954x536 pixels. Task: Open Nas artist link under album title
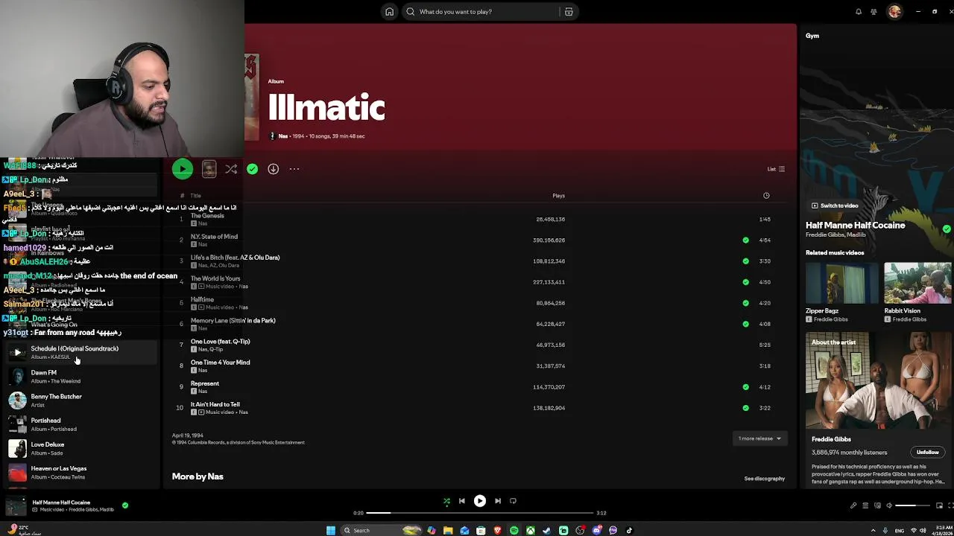point(282,136)
